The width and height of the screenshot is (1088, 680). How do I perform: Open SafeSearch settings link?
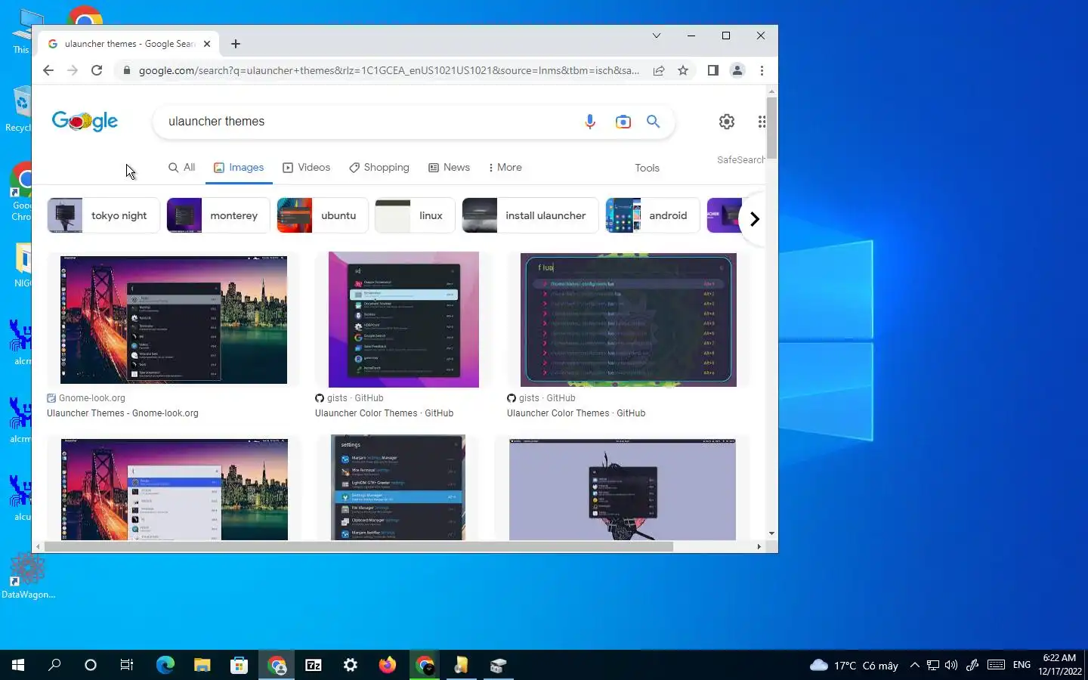(x=740, y=160)
